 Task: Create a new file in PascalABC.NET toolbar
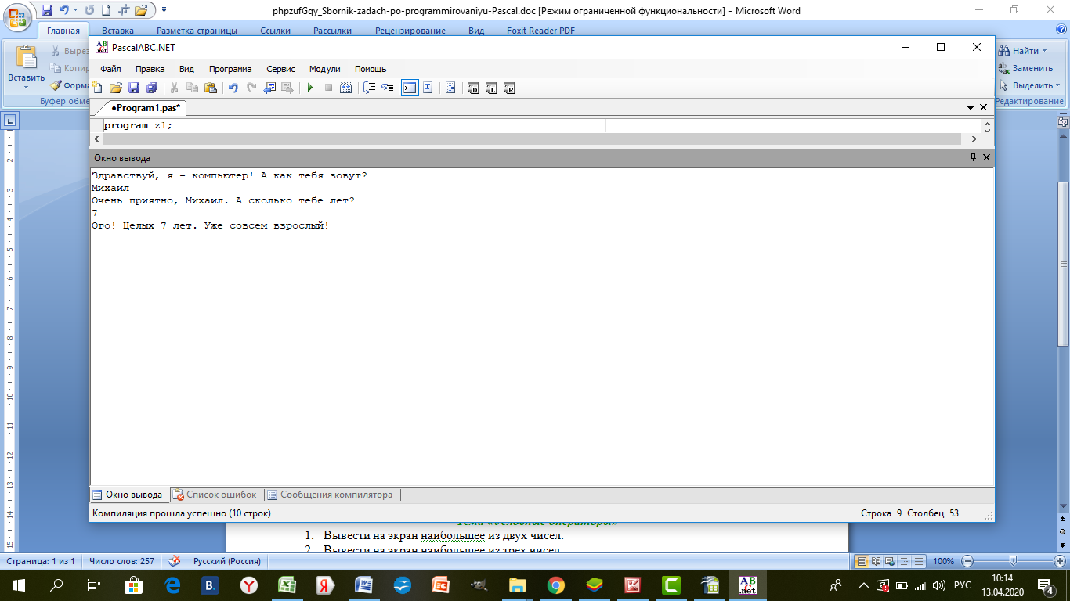[98, 88]
